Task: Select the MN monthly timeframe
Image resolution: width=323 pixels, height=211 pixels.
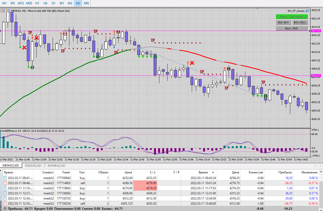Action: pyautogui.click(x=86, y=3)
